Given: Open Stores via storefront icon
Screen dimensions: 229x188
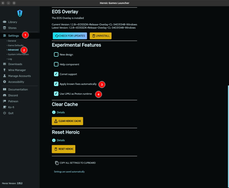Looking at the screenshot, I should [4, 28].
